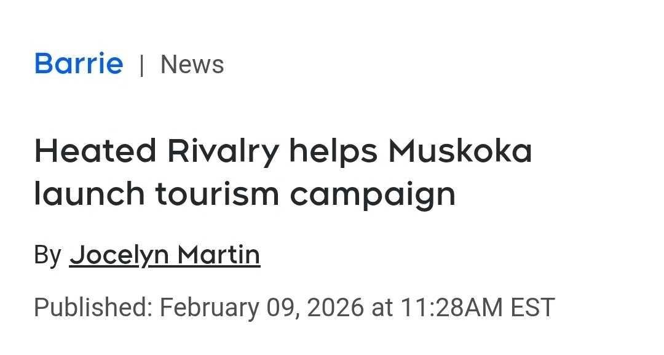Screen dimensions: 664x355
Task: Click the year "2026" in date
Action: point(336,307)
